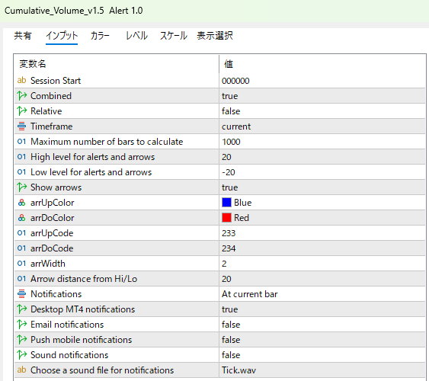Click the enum icon next to Notifications
The width and height of the screenshot is (429, 381).
pos(21,293)
